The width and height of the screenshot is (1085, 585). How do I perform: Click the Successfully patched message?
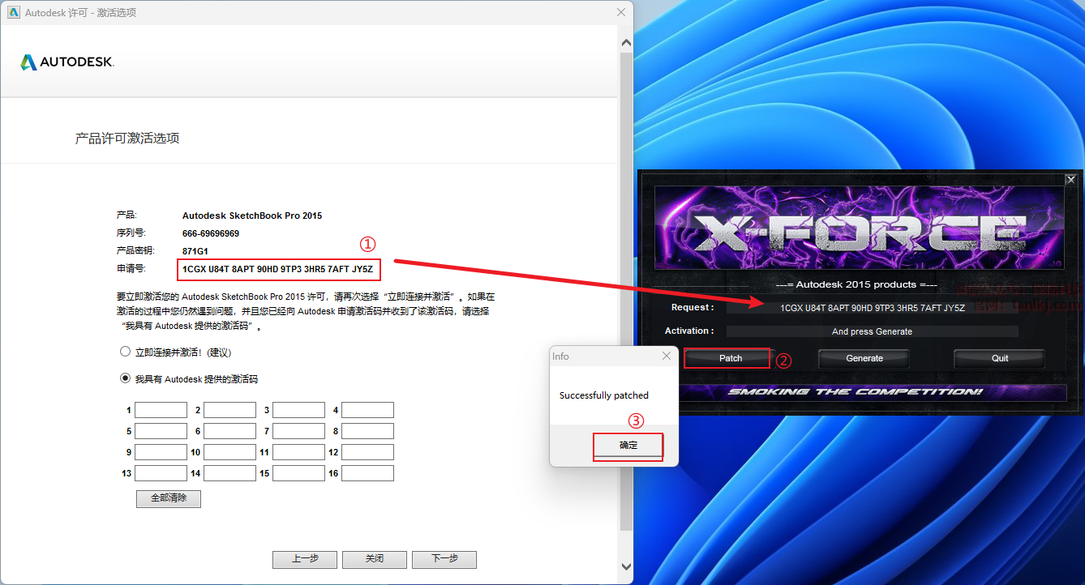pyautogui.click(x=604, y=395)
